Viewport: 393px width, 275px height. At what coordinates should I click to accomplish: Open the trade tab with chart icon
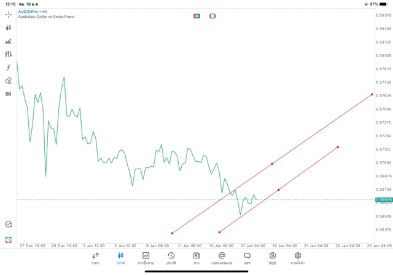[x=146, y=258]
